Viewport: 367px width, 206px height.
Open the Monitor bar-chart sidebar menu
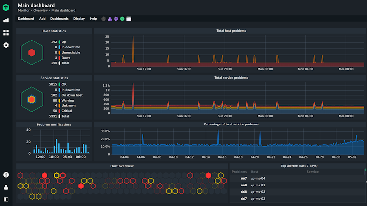pyautogui.click(x=6, y=21)
